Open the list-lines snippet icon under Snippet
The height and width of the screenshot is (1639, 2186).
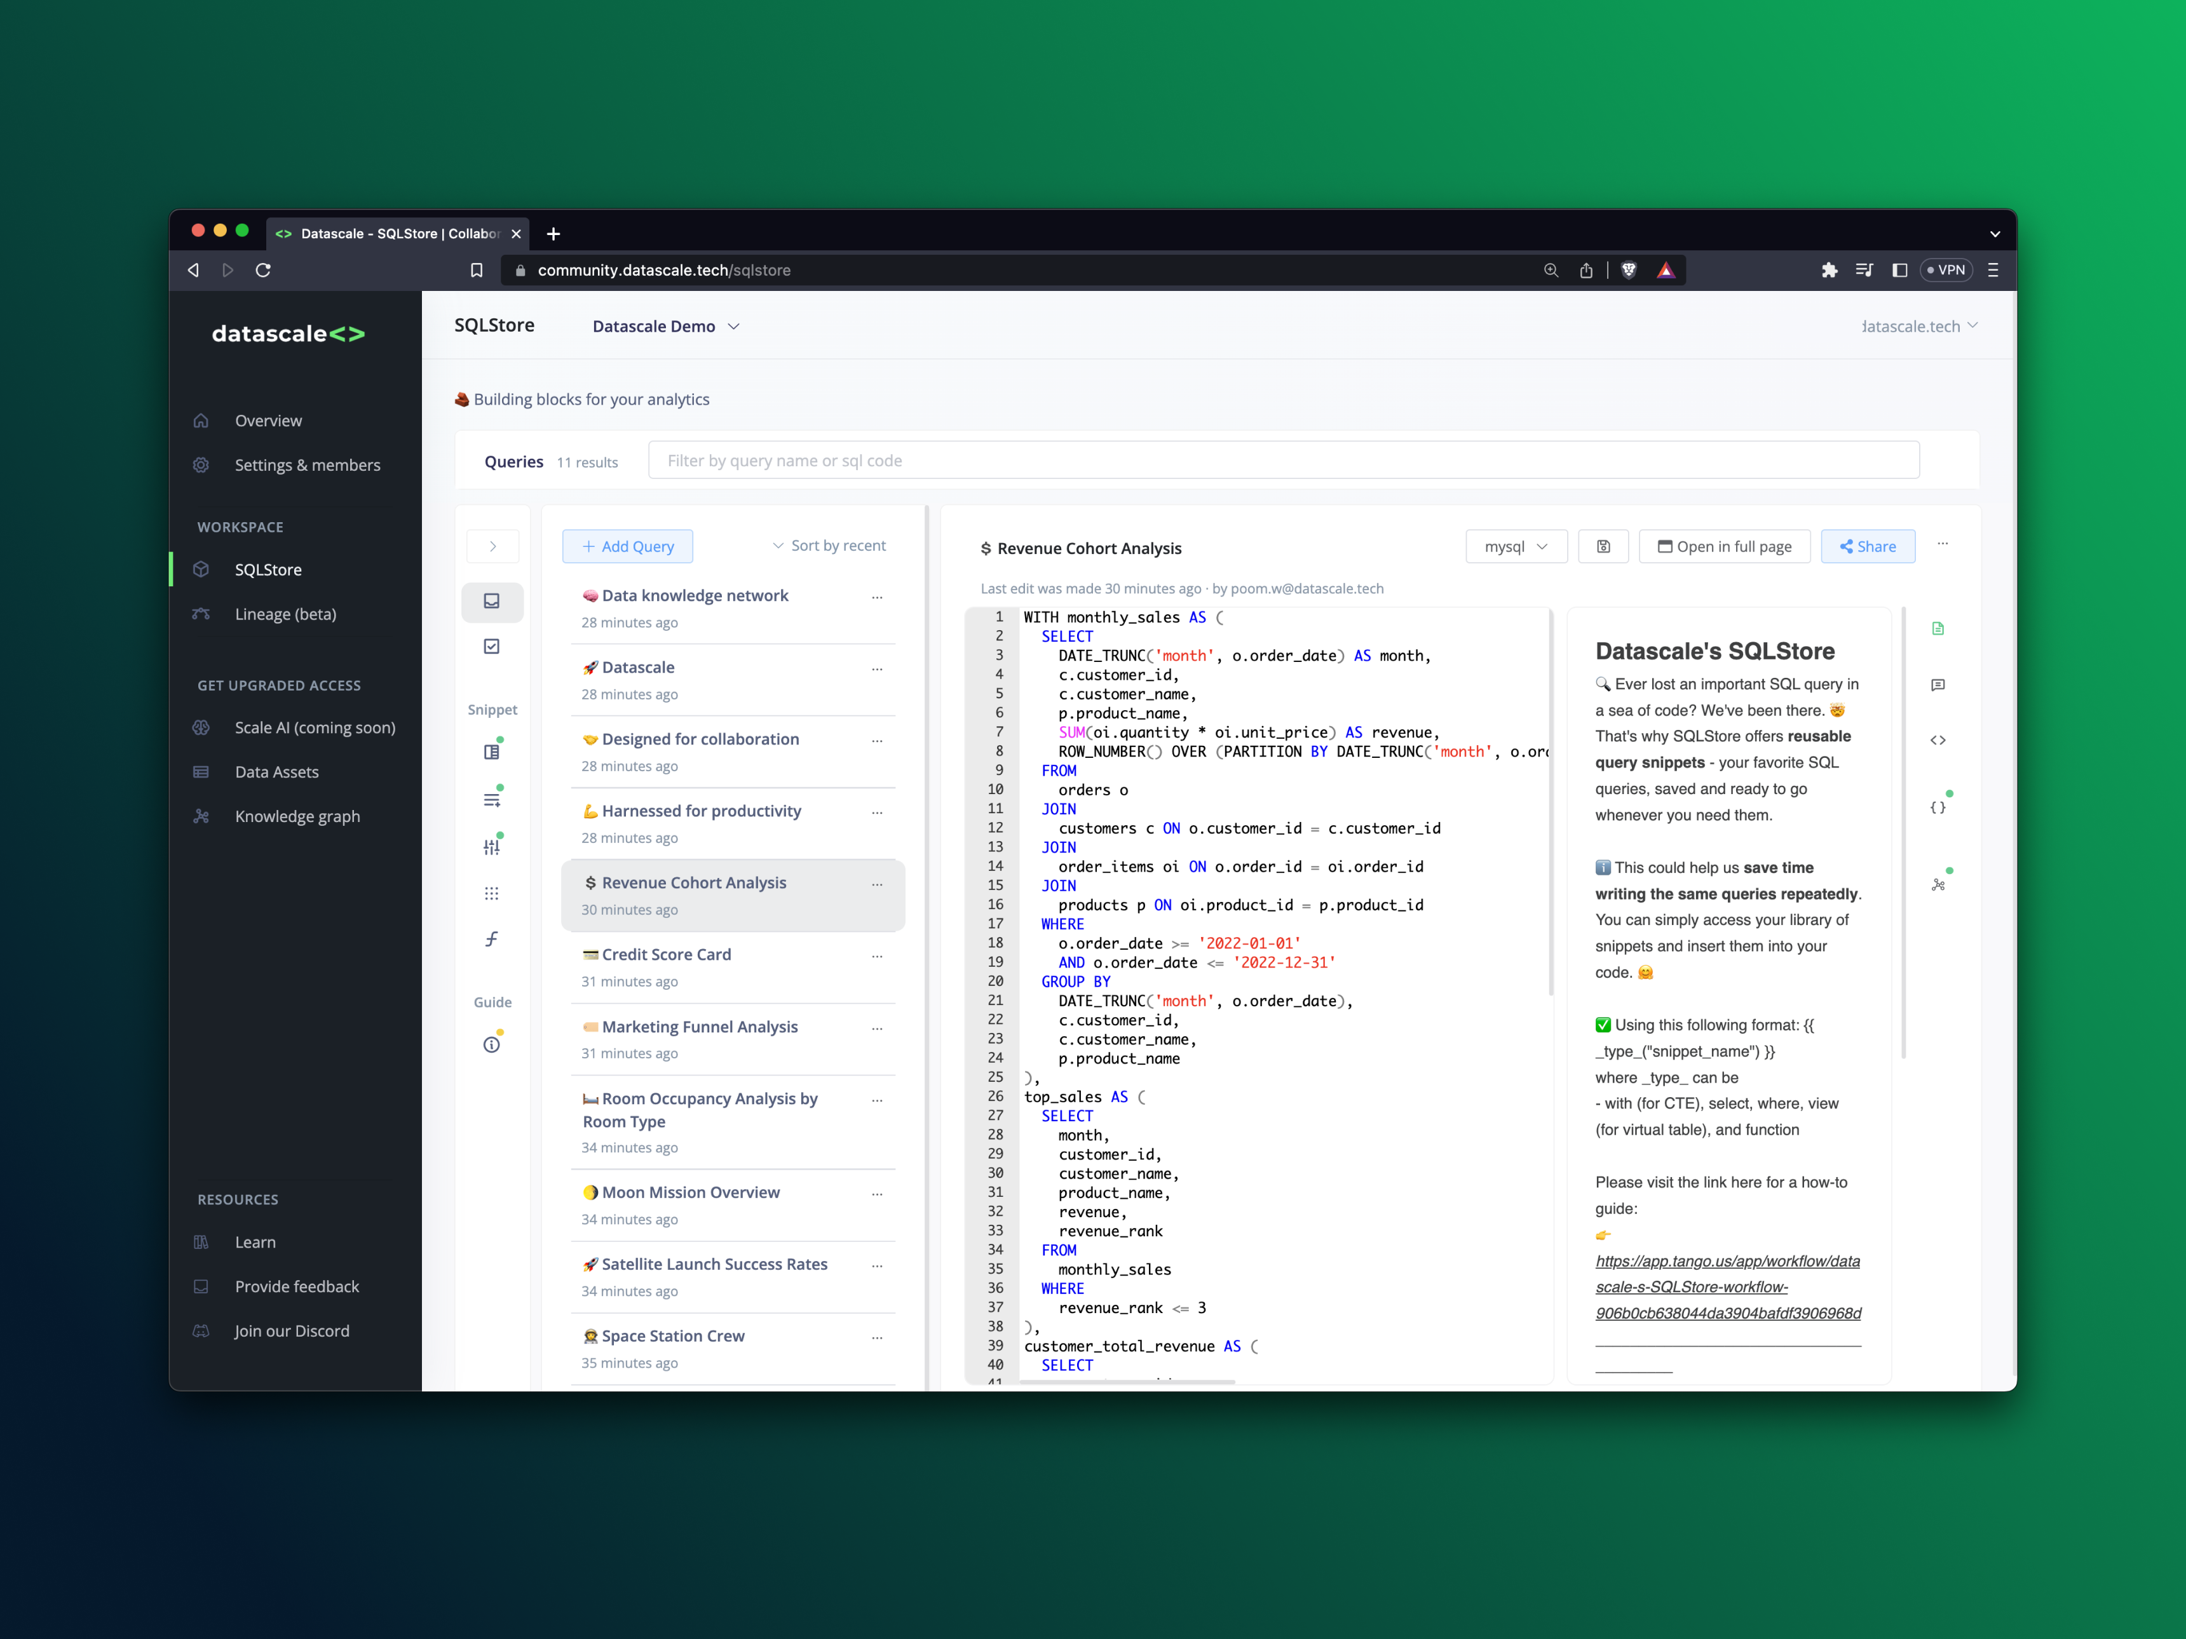pos(492,799)
